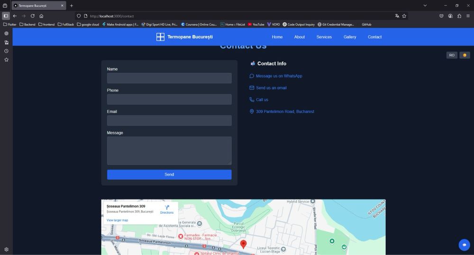Open the google cloud bookmarks folder

[88, 25]
